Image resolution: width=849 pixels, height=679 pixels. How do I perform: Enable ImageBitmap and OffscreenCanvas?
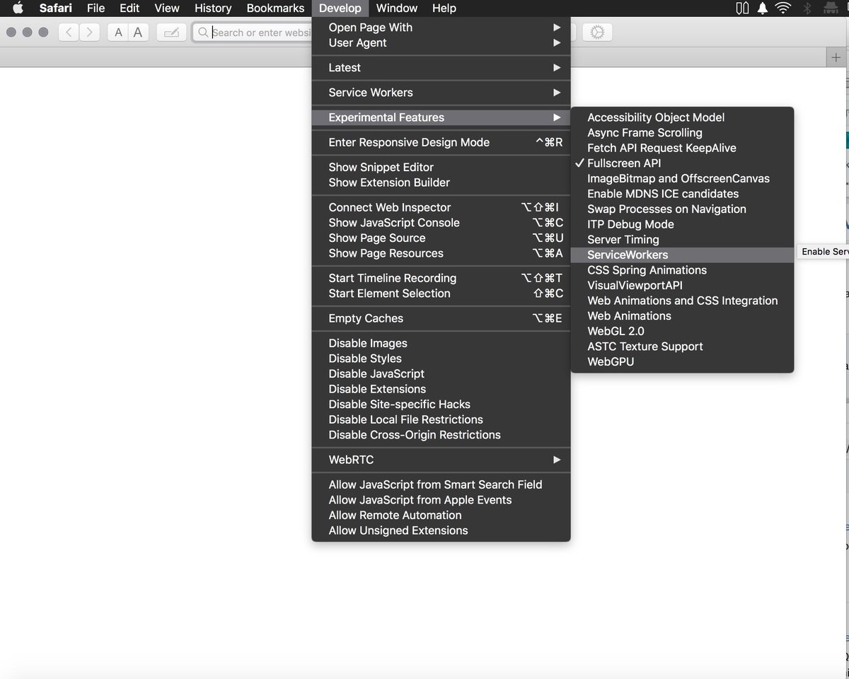pyautogui.click(x=682, y=179)
